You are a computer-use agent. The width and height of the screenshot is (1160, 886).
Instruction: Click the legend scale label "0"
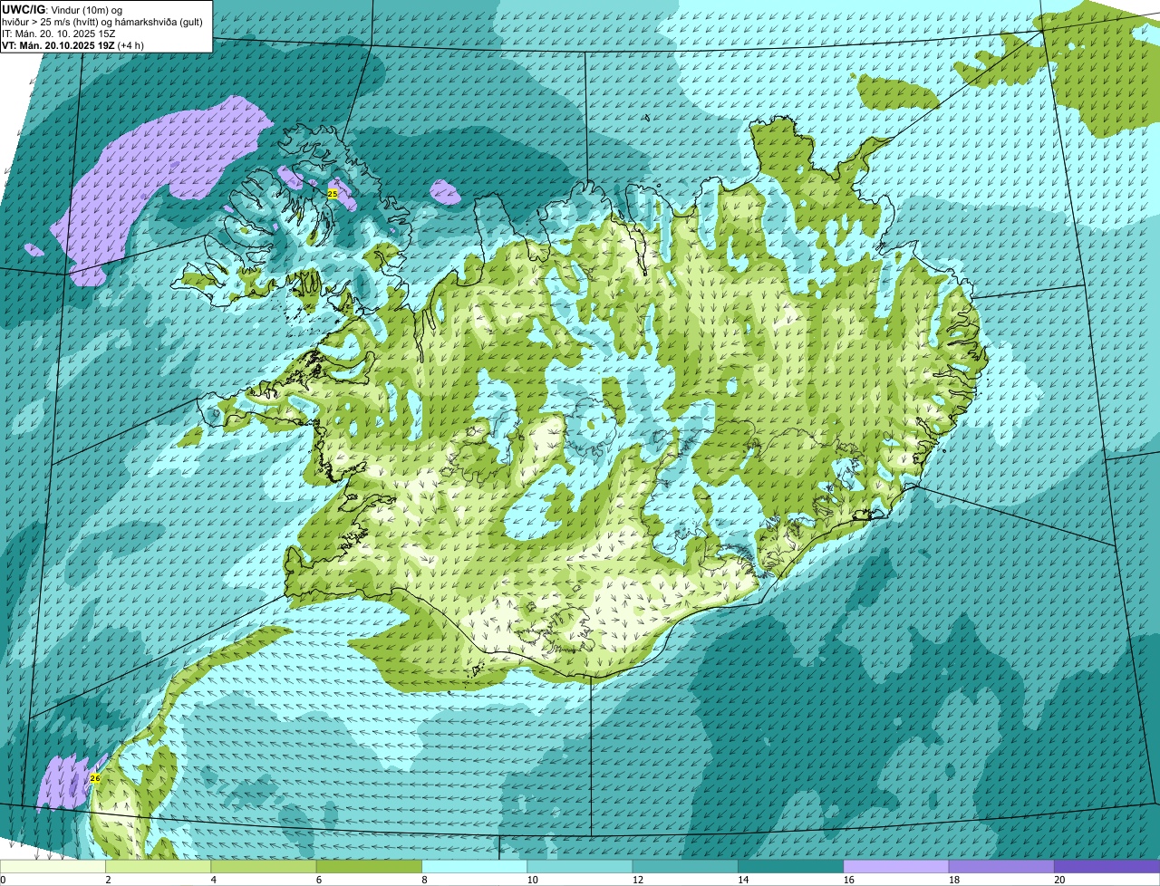(3, 880)
